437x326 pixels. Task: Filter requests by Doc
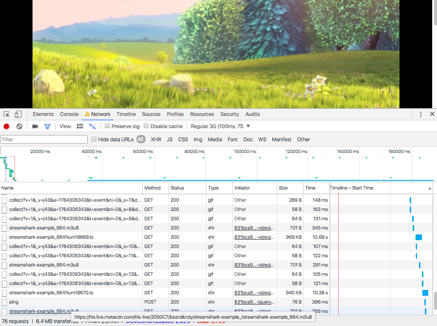[x=248, y=139]
